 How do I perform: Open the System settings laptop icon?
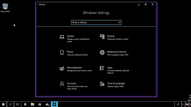pos(62,37)
